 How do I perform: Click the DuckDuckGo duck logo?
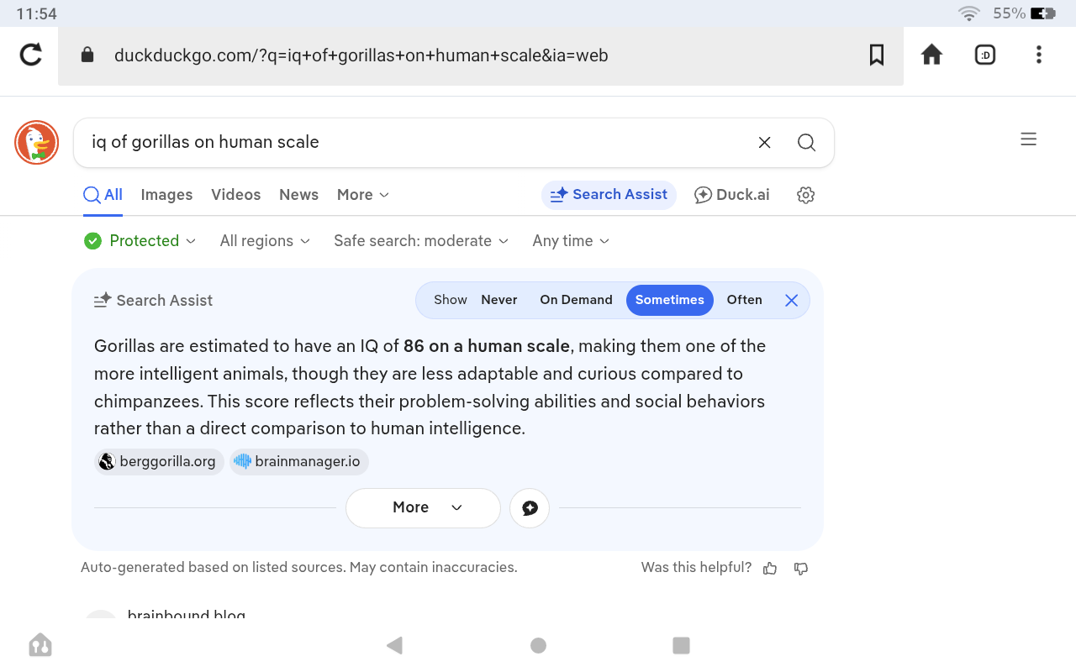[36, 142]
